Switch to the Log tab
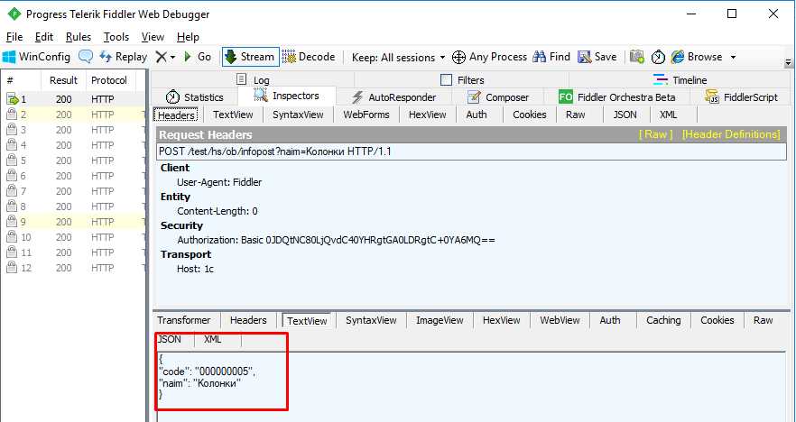This screenshot has height=422, width=796. 253,79
